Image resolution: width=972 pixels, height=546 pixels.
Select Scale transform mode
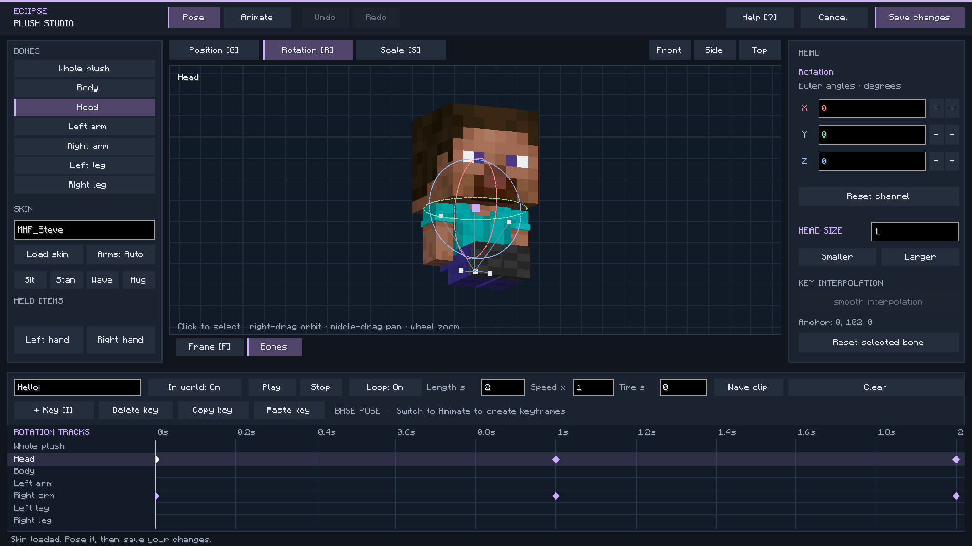(401, 50)
